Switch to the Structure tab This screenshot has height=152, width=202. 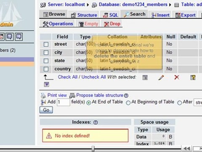[x=84, y=15]
